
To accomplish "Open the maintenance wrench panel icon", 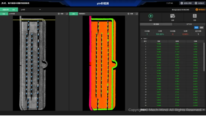I will 173,16.
